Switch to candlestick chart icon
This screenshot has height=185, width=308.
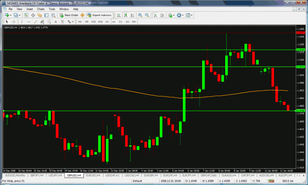tap(126, 15)
